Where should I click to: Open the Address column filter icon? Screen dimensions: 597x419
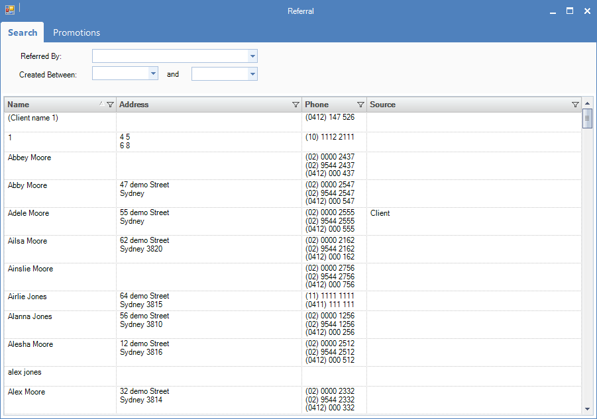tap(296, 105)
